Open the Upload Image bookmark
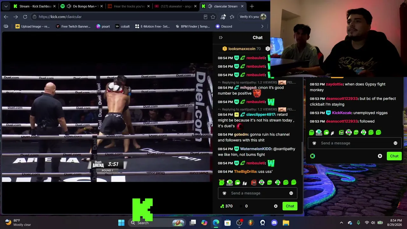Image resolution: width=407 pixels, height=229 pixels. point(33,26)
